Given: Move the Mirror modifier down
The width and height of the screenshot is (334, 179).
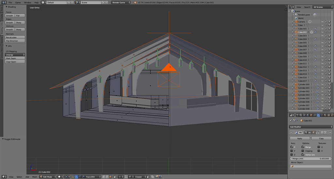Looking at the screenshot, I should (326, 133).
